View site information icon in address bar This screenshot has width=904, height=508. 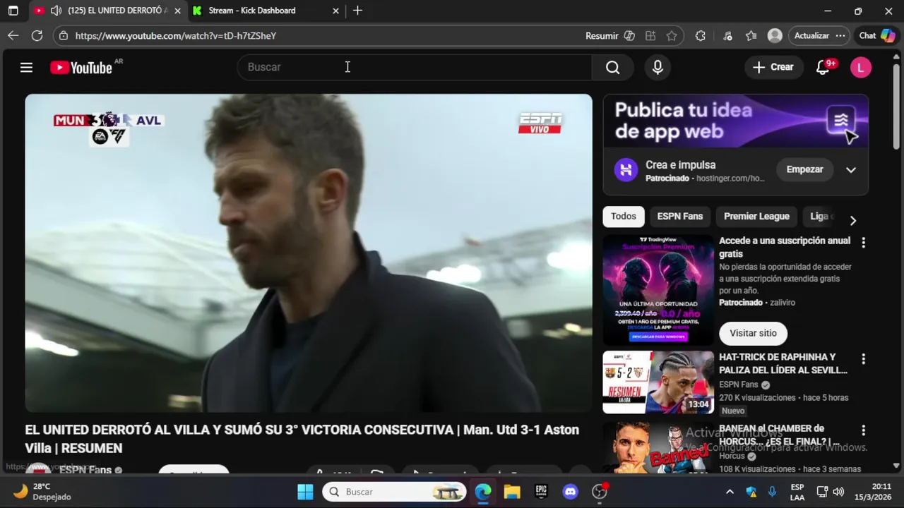pos(64,36)
